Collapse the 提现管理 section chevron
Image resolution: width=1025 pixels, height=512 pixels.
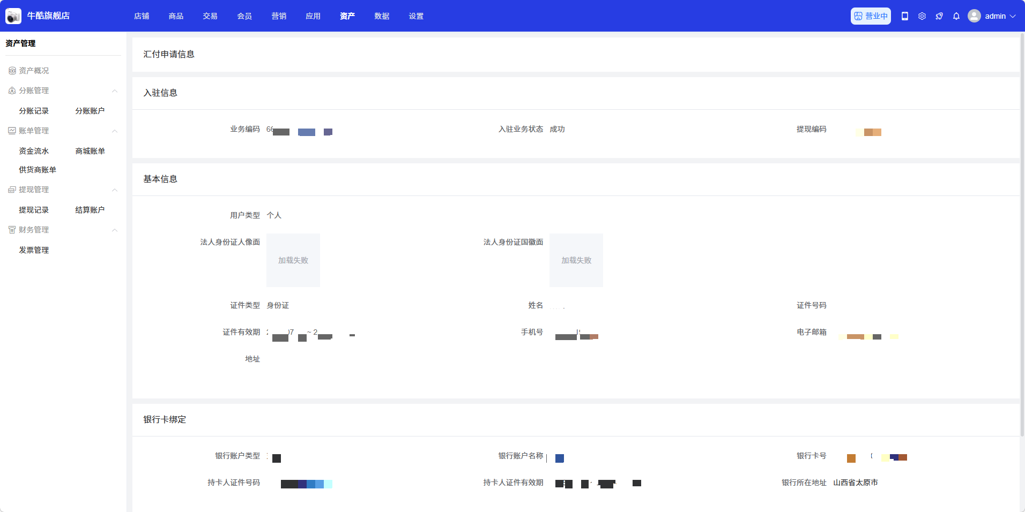pyautogui.click(x=115, y=190)
